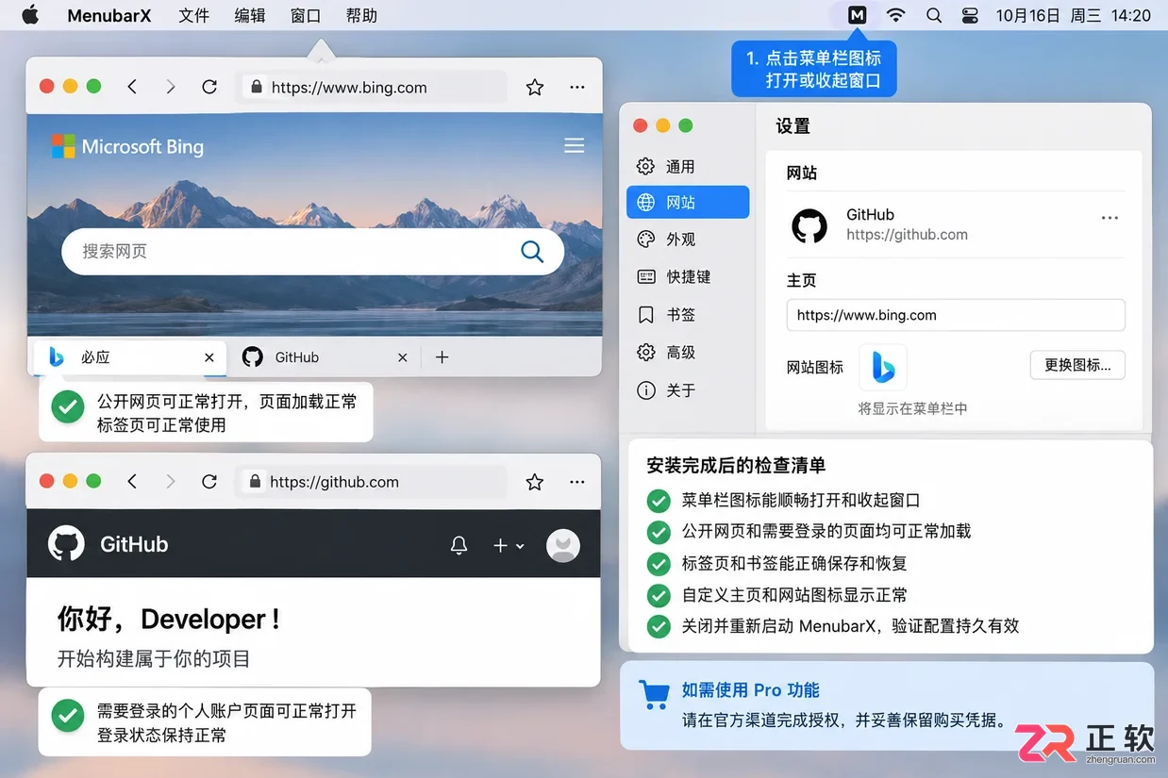This screenshot has width=1168, height=778.
Task: Add a new tab with plus button
Action: (x=442, y=357)
